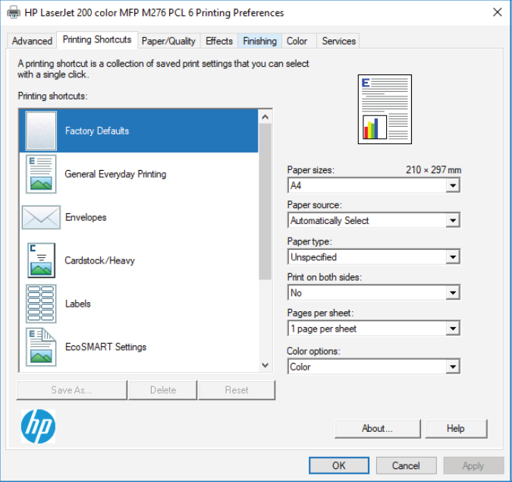Click the document preview thumbnail
Screen dimensions: 512x482
[x=385, y=109]
